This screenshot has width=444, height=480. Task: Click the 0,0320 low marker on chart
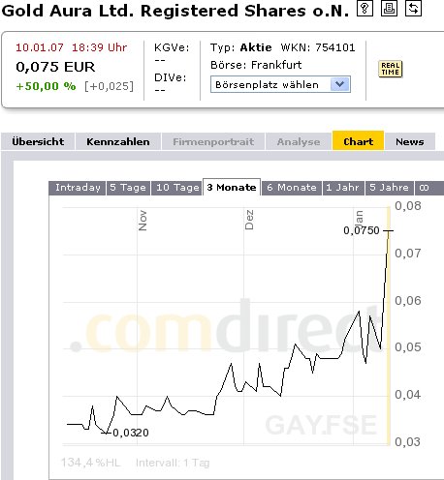[131, 433]
